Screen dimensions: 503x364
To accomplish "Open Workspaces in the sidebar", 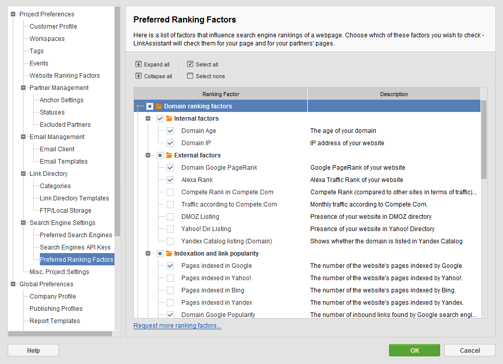I will 47,38.
